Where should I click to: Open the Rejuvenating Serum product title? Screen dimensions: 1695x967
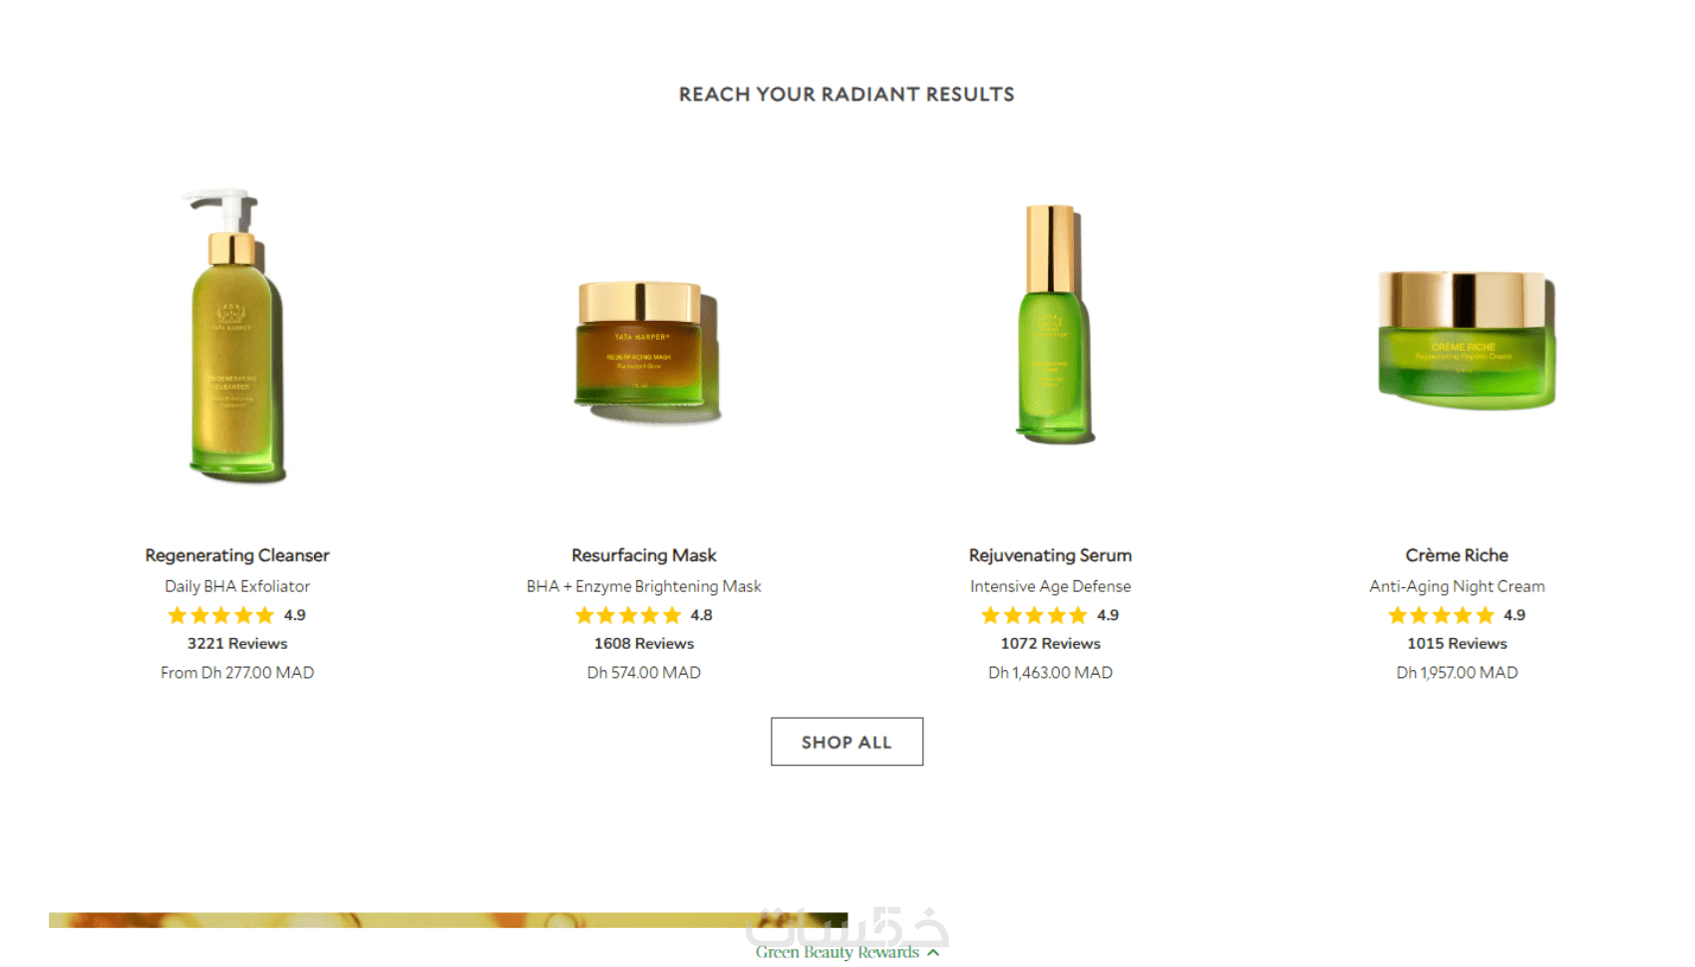click(x=1051, y=555)
